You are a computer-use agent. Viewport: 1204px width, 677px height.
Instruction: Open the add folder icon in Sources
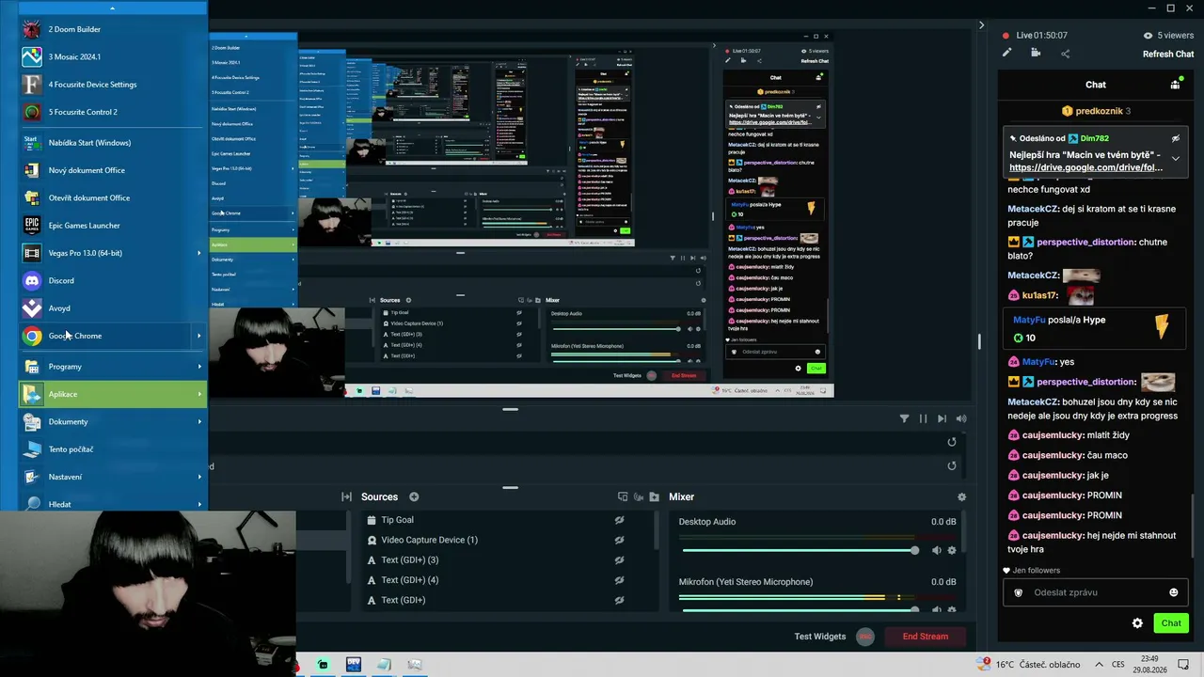(x=654, y=496)
